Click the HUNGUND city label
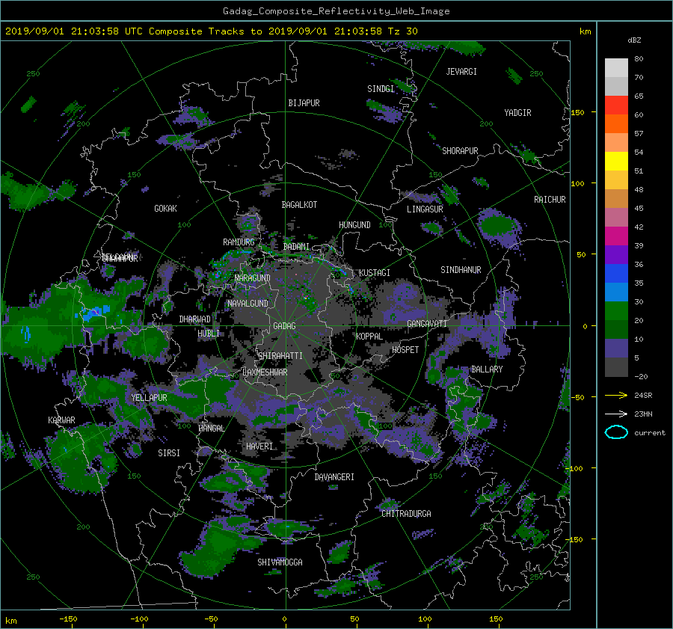673x629 pixels. [354, 225]
